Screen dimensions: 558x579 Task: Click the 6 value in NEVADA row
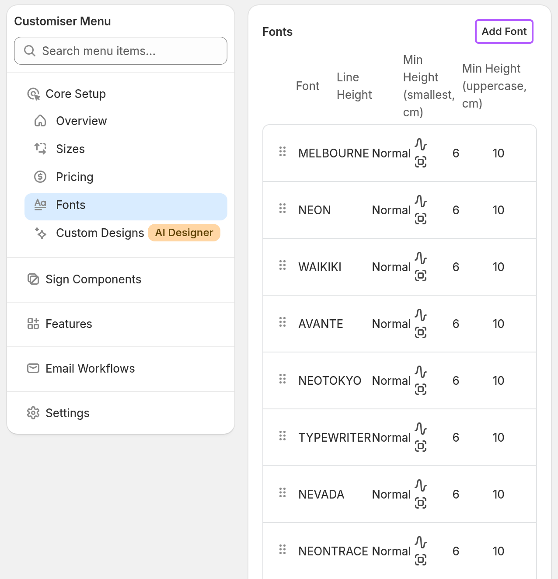click(x=456, y=495)
